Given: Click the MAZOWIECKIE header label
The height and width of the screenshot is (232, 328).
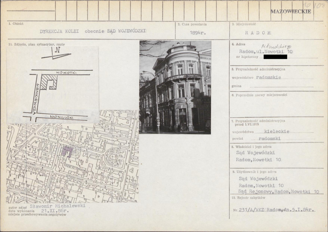Looking at the screenshot, I should pos(291,11).
